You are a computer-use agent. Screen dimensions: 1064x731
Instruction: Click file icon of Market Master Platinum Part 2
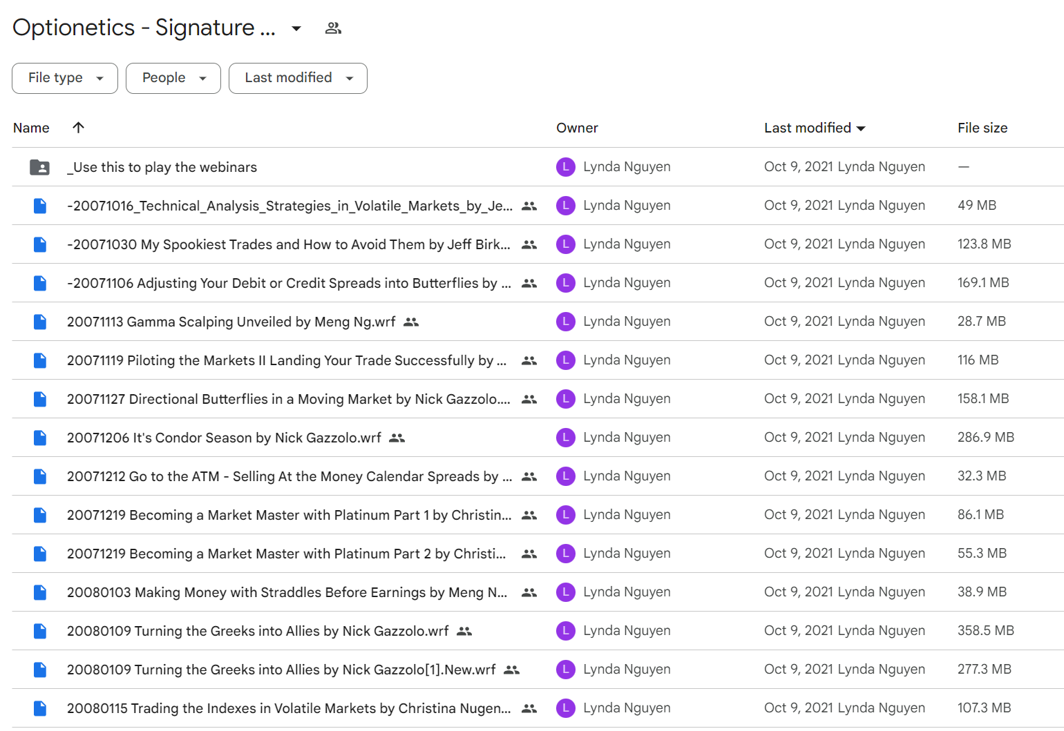click(40, 554)
